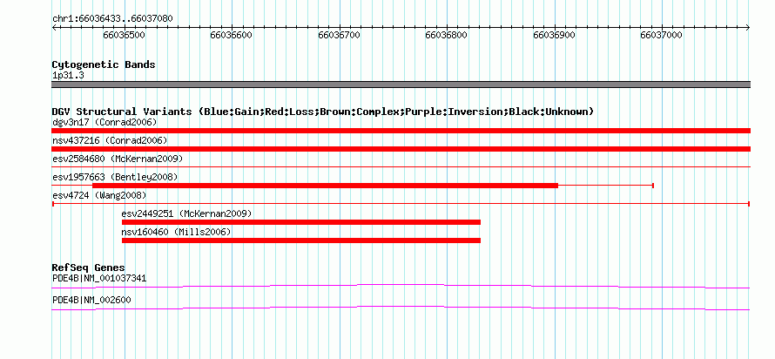Image resolution: width=775 pixels, height=359 pixels.
Task: Select the red nsv160460 variant bar
Action: click(301, 240)
